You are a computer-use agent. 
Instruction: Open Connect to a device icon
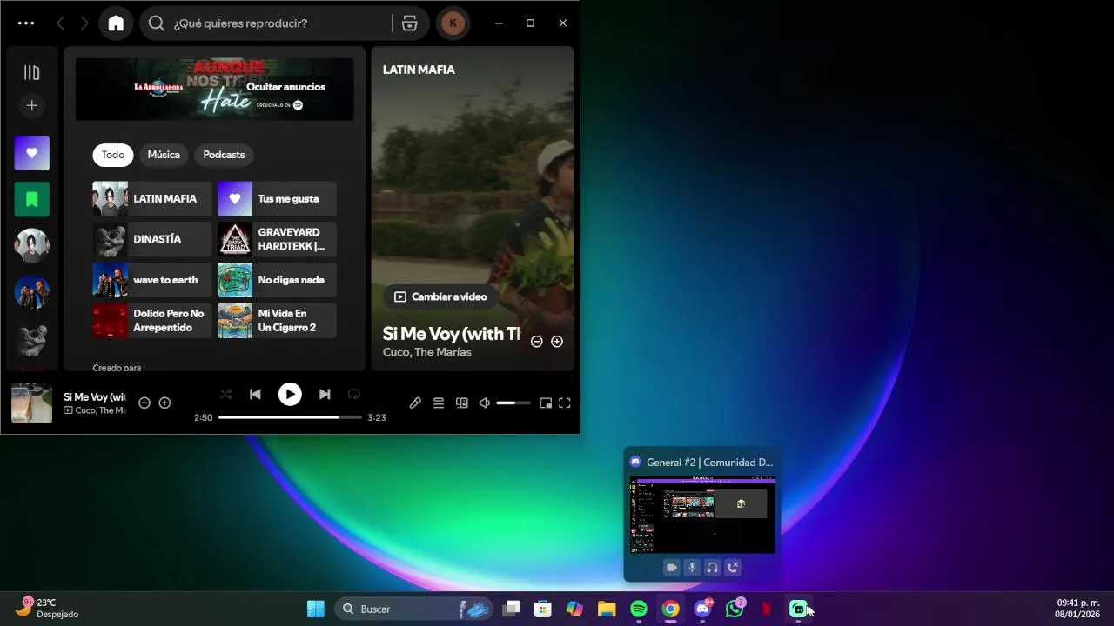click(462, 403)
